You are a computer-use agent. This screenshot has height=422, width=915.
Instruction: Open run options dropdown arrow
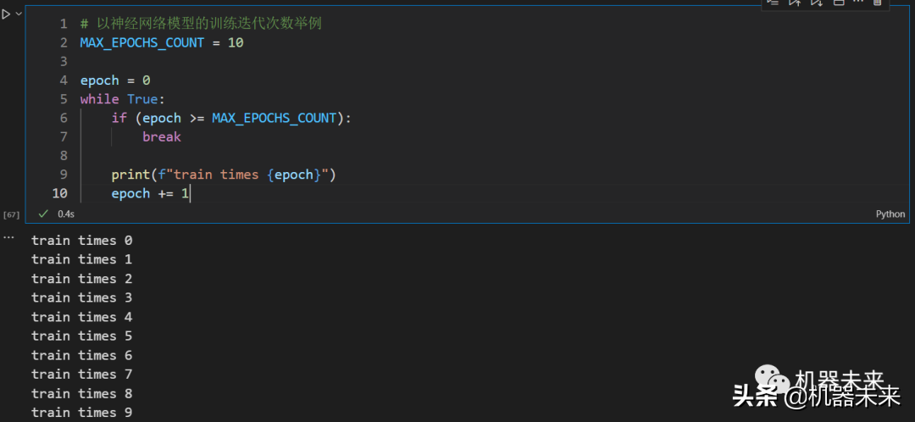coord(19,14)
